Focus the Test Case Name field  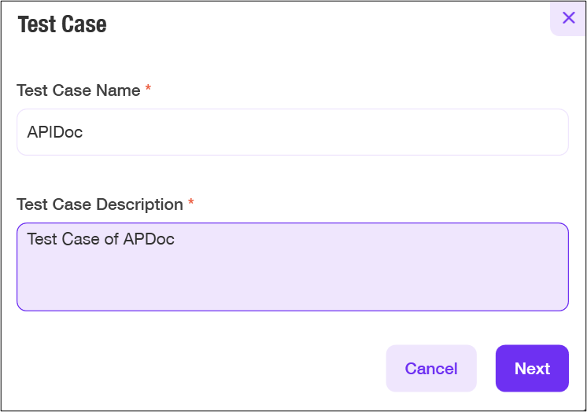pos(292,132)
